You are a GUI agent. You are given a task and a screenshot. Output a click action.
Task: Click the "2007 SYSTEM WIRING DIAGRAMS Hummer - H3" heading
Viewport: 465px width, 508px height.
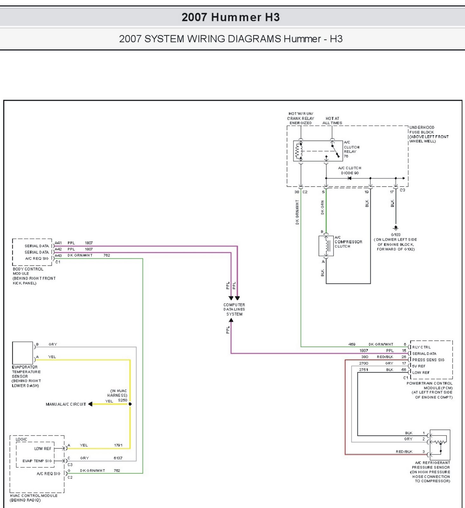(x=231, y=39)
